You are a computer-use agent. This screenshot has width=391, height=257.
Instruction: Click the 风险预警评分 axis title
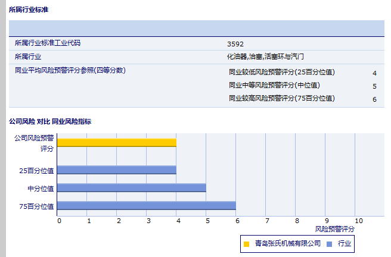334,228
